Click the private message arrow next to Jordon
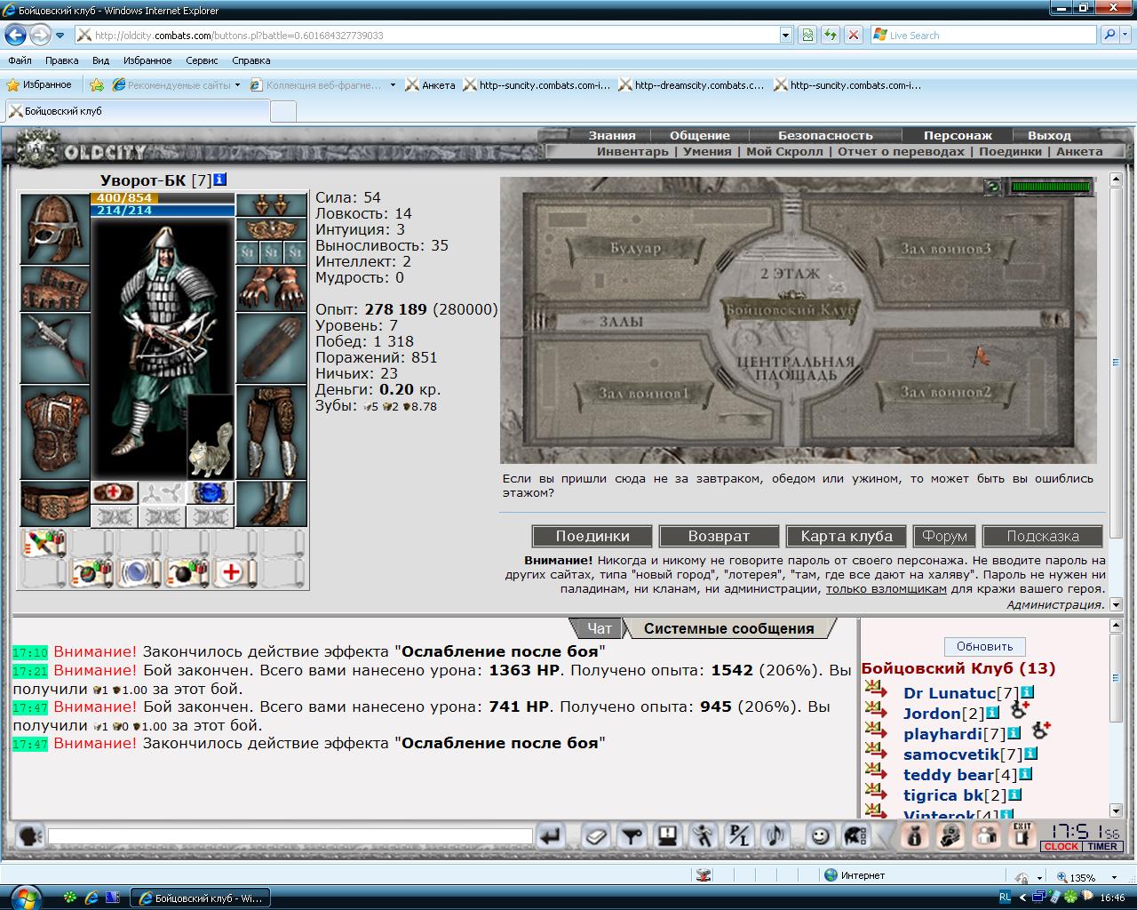 coord(877,711)
